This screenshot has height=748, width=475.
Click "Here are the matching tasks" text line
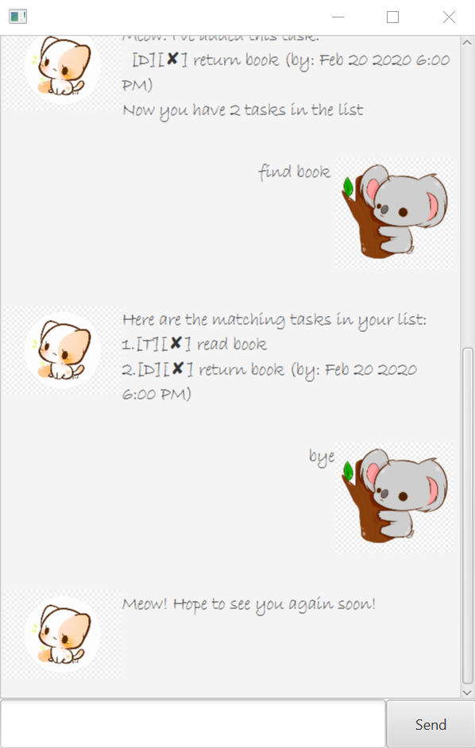pyautogui.click(x=275, y=320)
